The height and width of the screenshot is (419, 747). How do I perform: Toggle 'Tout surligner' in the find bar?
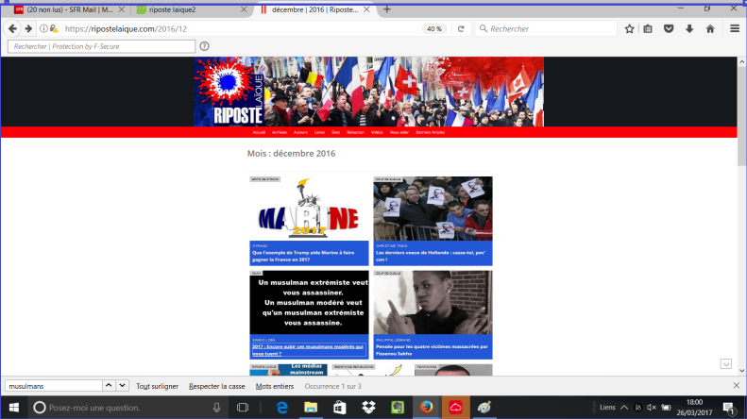point(156,386)
